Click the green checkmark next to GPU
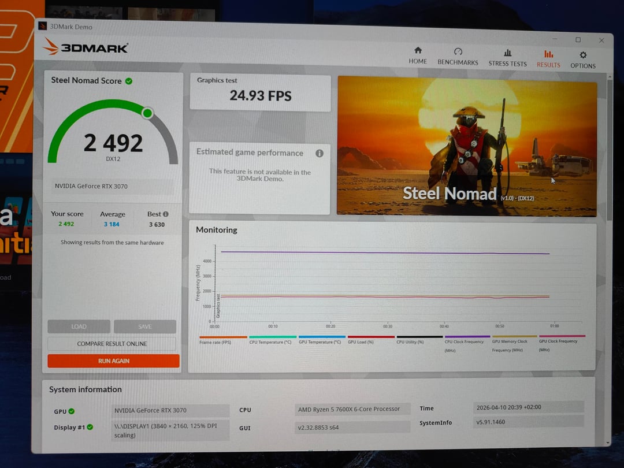 tap(72, 411)
